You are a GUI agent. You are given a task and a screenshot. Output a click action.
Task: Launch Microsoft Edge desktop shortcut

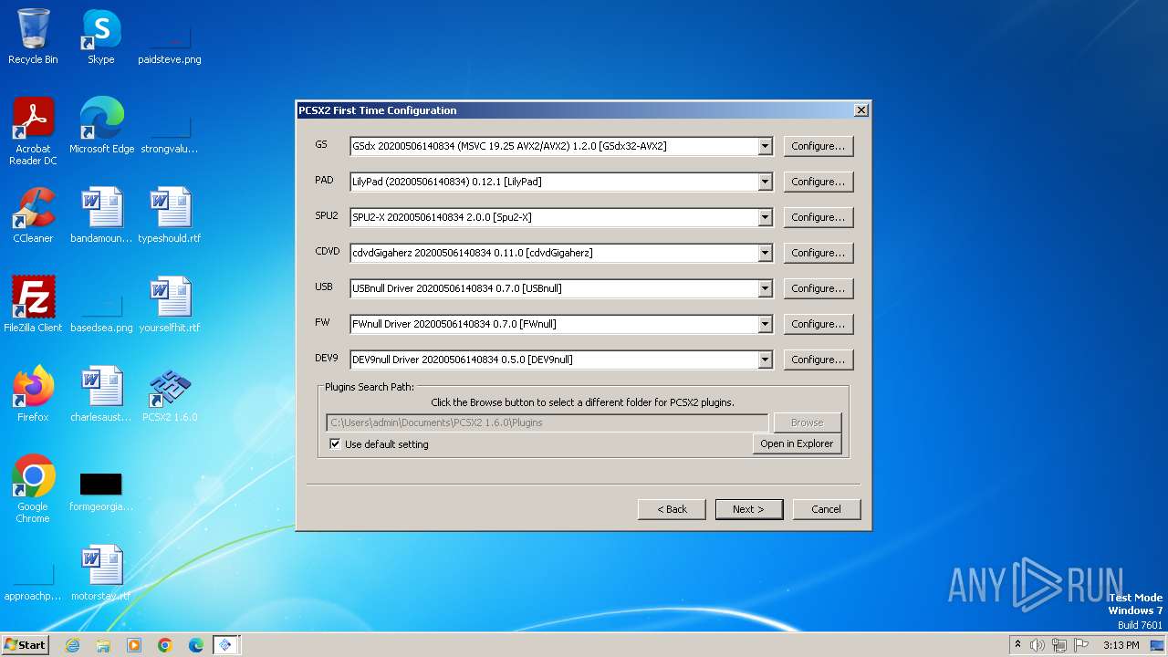click(x=101, y=125)
